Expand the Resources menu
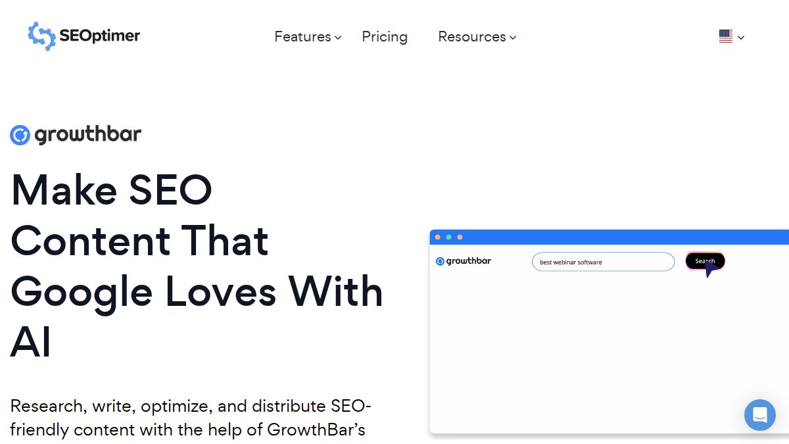 click(x=477, y=37)
